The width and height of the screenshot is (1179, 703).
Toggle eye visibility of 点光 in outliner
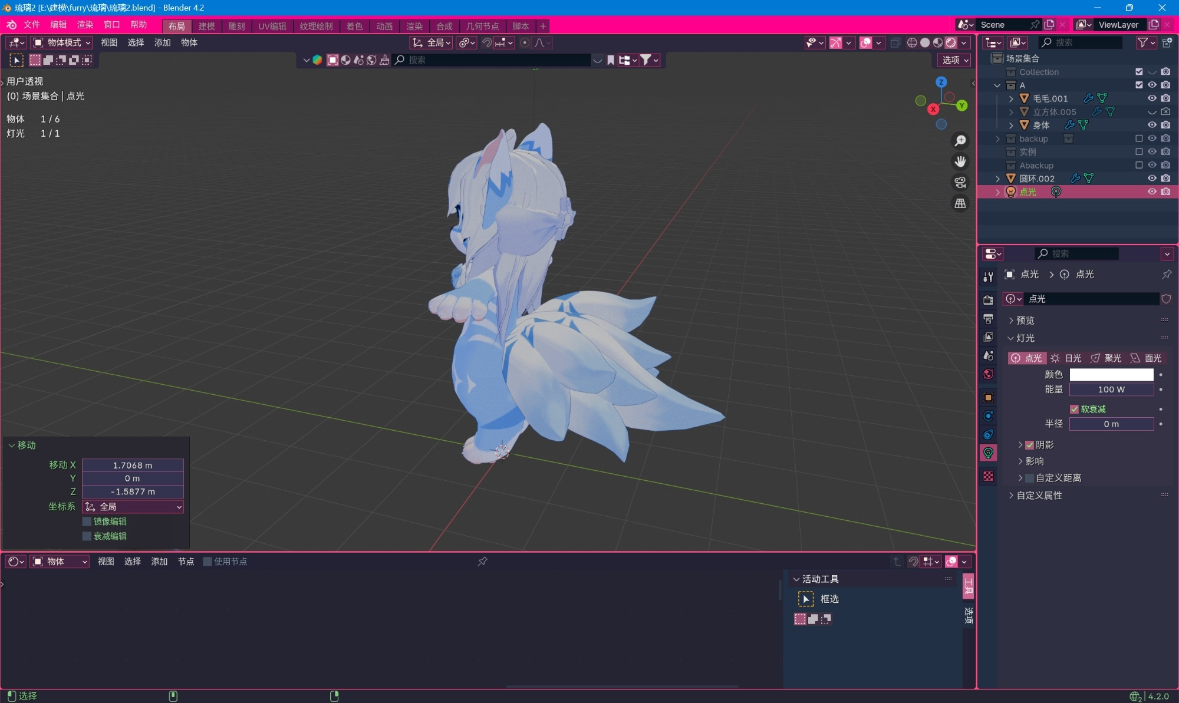(1152, 192)
